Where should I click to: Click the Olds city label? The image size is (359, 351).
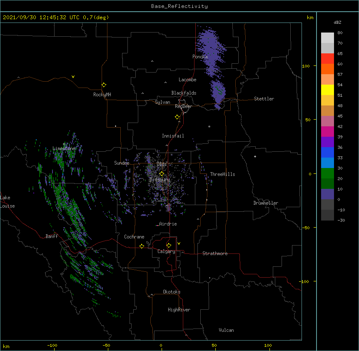point(162,164)
